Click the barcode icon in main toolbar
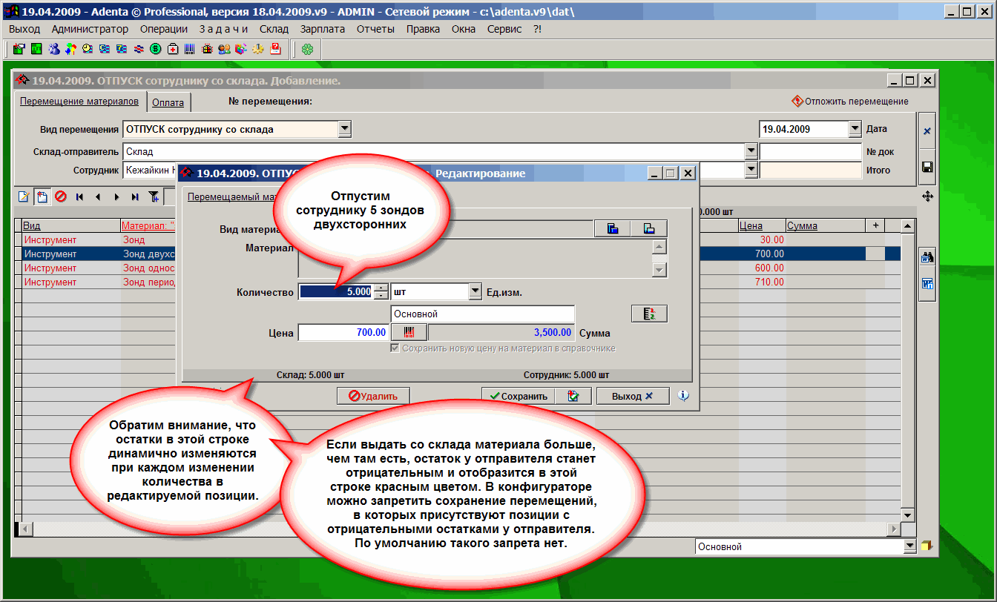Image resolution: width=997 pixels, height=602 pixels. [190, 50]
